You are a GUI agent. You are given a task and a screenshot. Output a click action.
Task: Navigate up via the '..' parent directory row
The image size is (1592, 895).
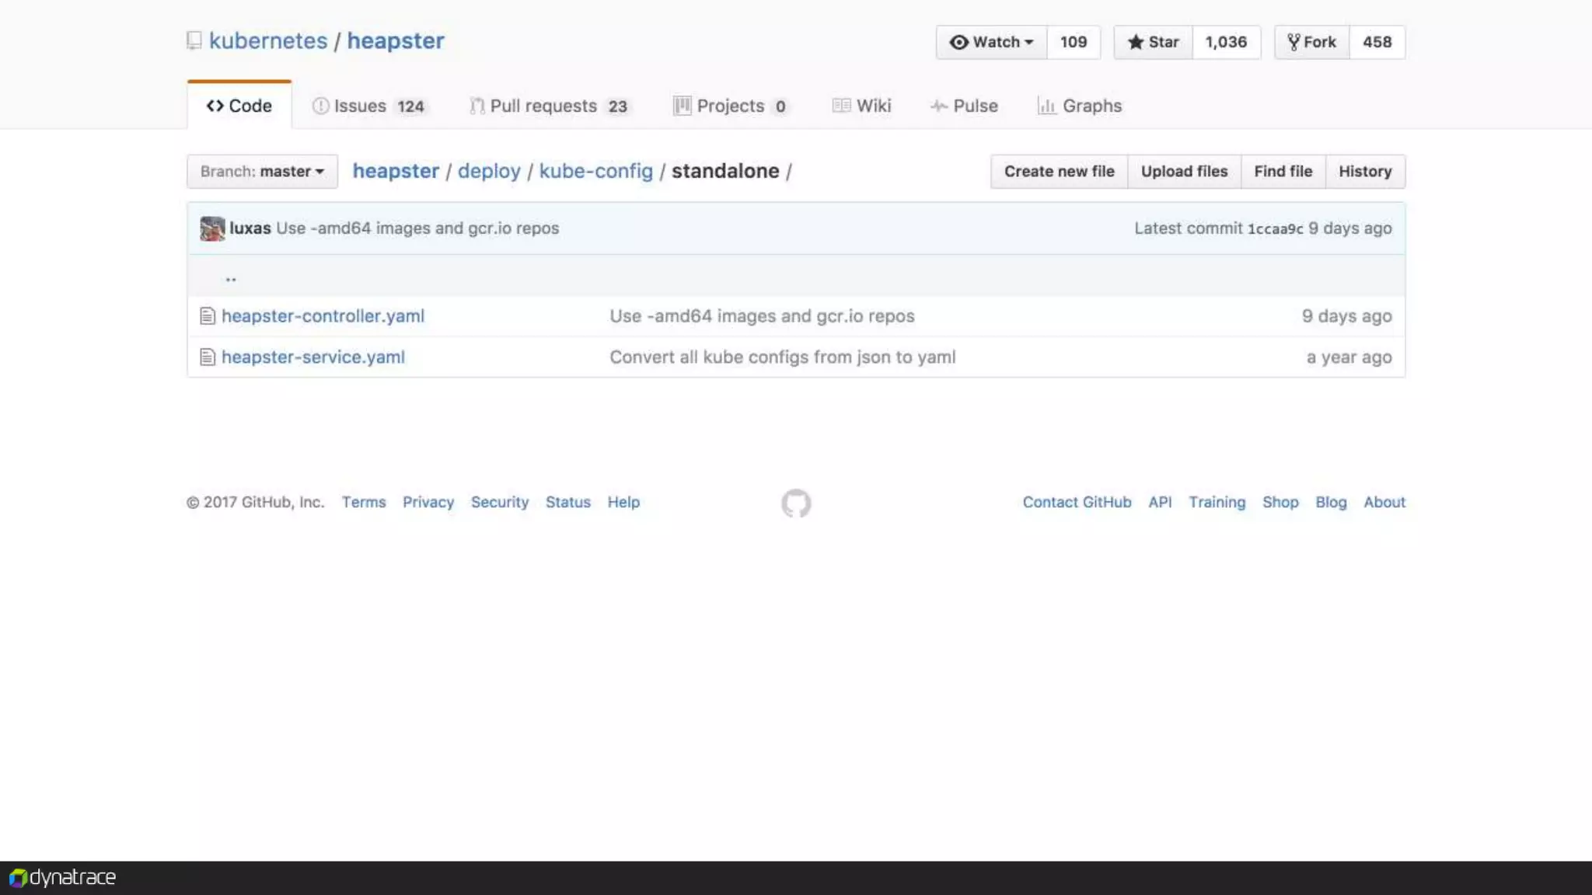pos(231,277)
